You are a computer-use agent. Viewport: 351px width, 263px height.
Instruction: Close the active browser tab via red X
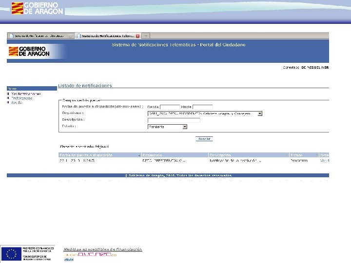click(x=137, y=36)
